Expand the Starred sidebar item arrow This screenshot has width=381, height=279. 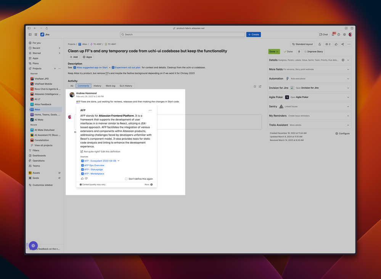[x=59, y=53]
